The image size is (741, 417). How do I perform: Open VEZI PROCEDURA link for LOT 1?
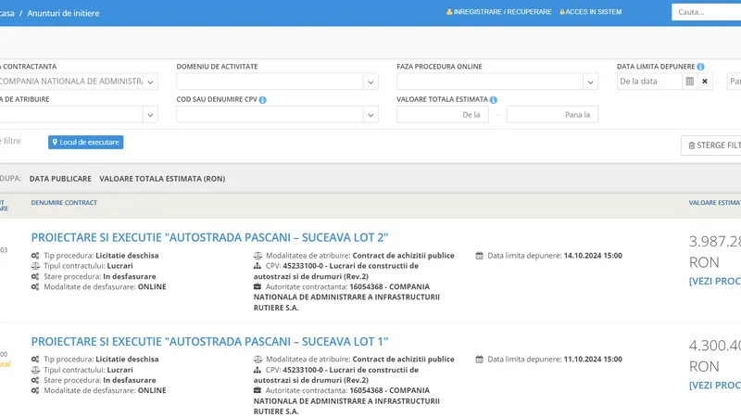[715, 385]
